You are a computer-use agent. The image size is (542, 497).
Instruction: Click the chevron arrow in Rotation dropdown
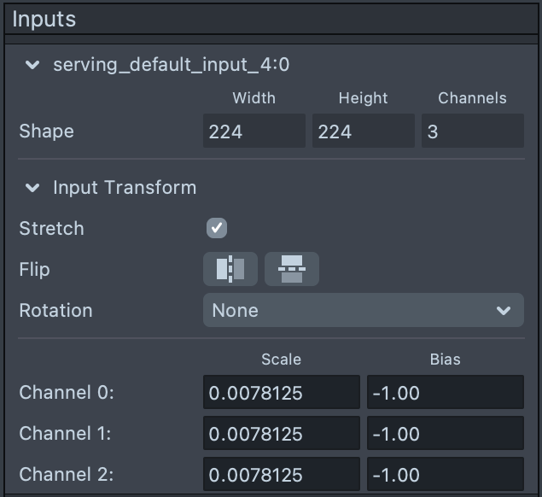click(504, 311)
